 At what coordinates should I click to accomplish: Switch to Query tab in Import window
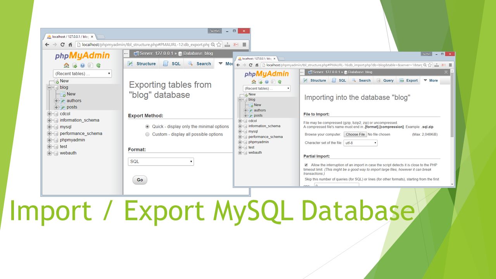click(385, 81)
